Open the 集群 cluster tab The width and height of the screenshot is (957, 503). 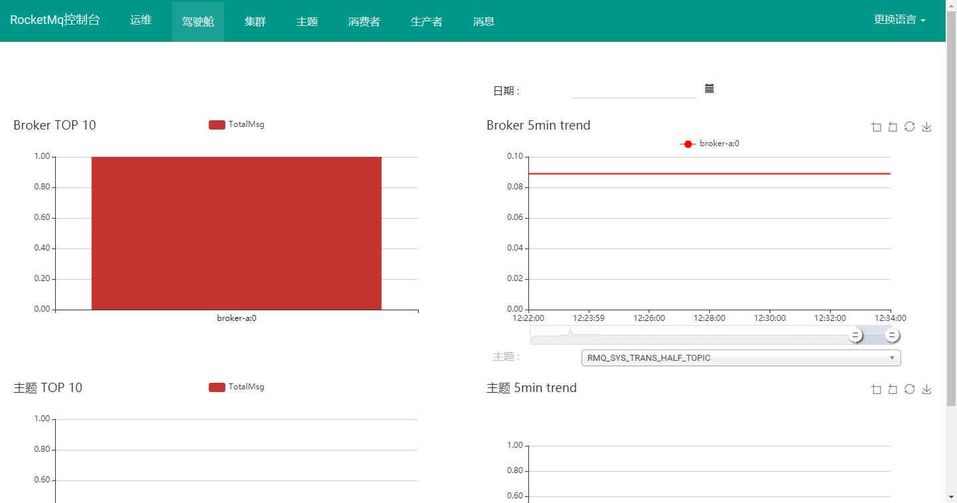coord(255,21)
